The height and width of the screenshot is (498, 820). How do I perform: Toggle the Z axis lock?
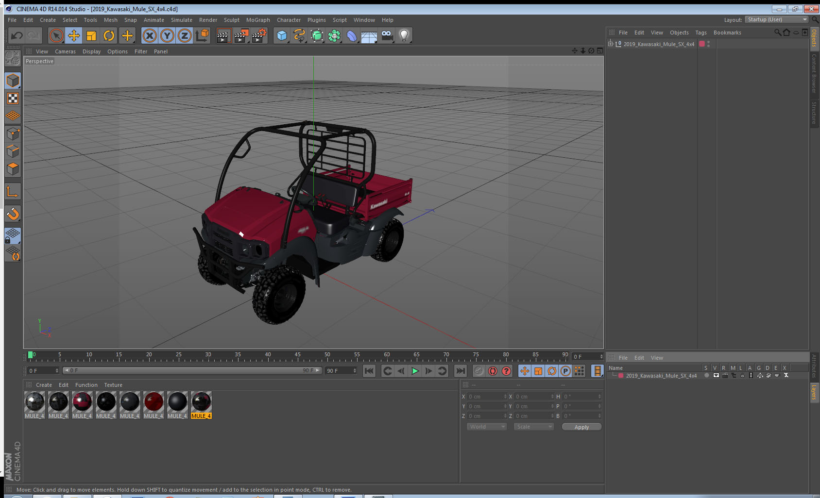185,35
